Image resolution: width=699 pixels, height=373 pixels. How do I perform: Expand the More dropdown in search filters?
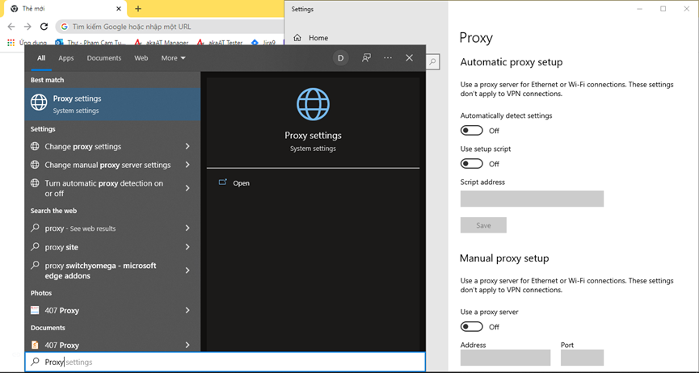[174, 58]
